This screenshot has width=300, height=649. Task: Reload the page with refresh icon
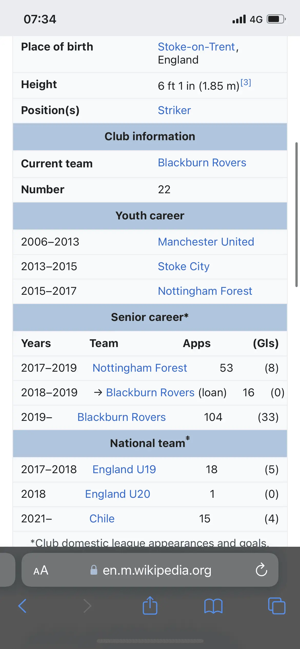click(x=261, y=570)
